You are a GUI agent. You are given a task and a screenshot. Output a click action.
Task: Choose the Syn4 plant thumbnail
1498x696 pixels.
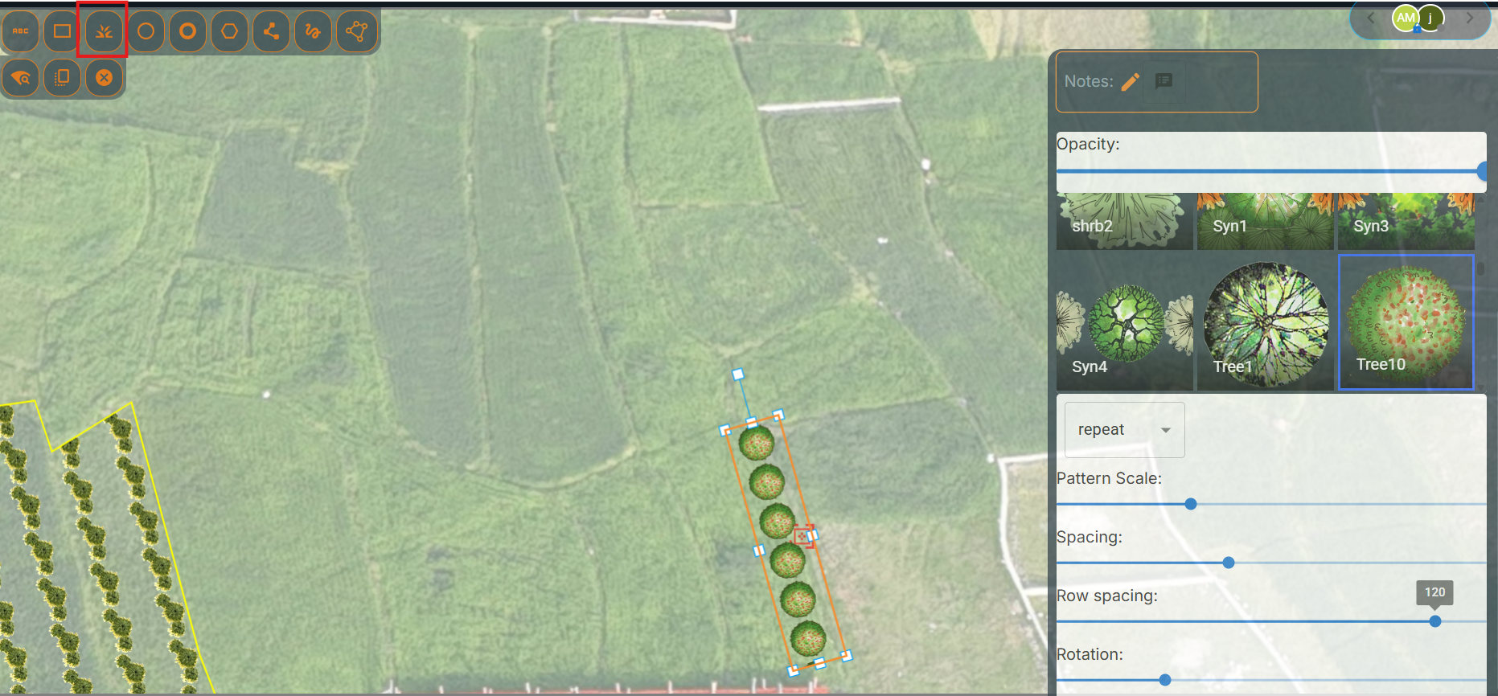(1124, 324)
